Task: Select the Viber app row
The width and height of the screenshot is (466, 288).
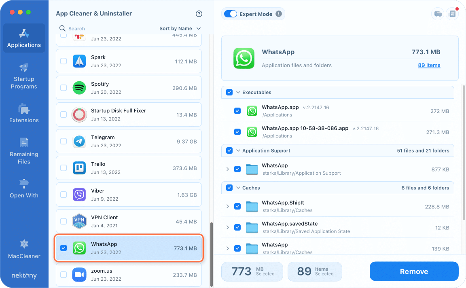Action: 129,195
